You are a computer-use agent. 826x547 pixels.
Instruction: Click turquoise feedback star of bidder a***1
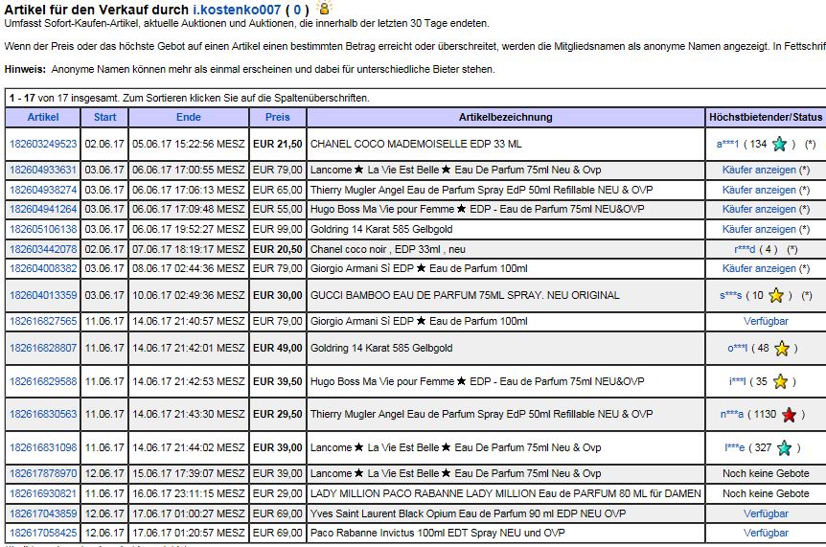coord(779,144)
